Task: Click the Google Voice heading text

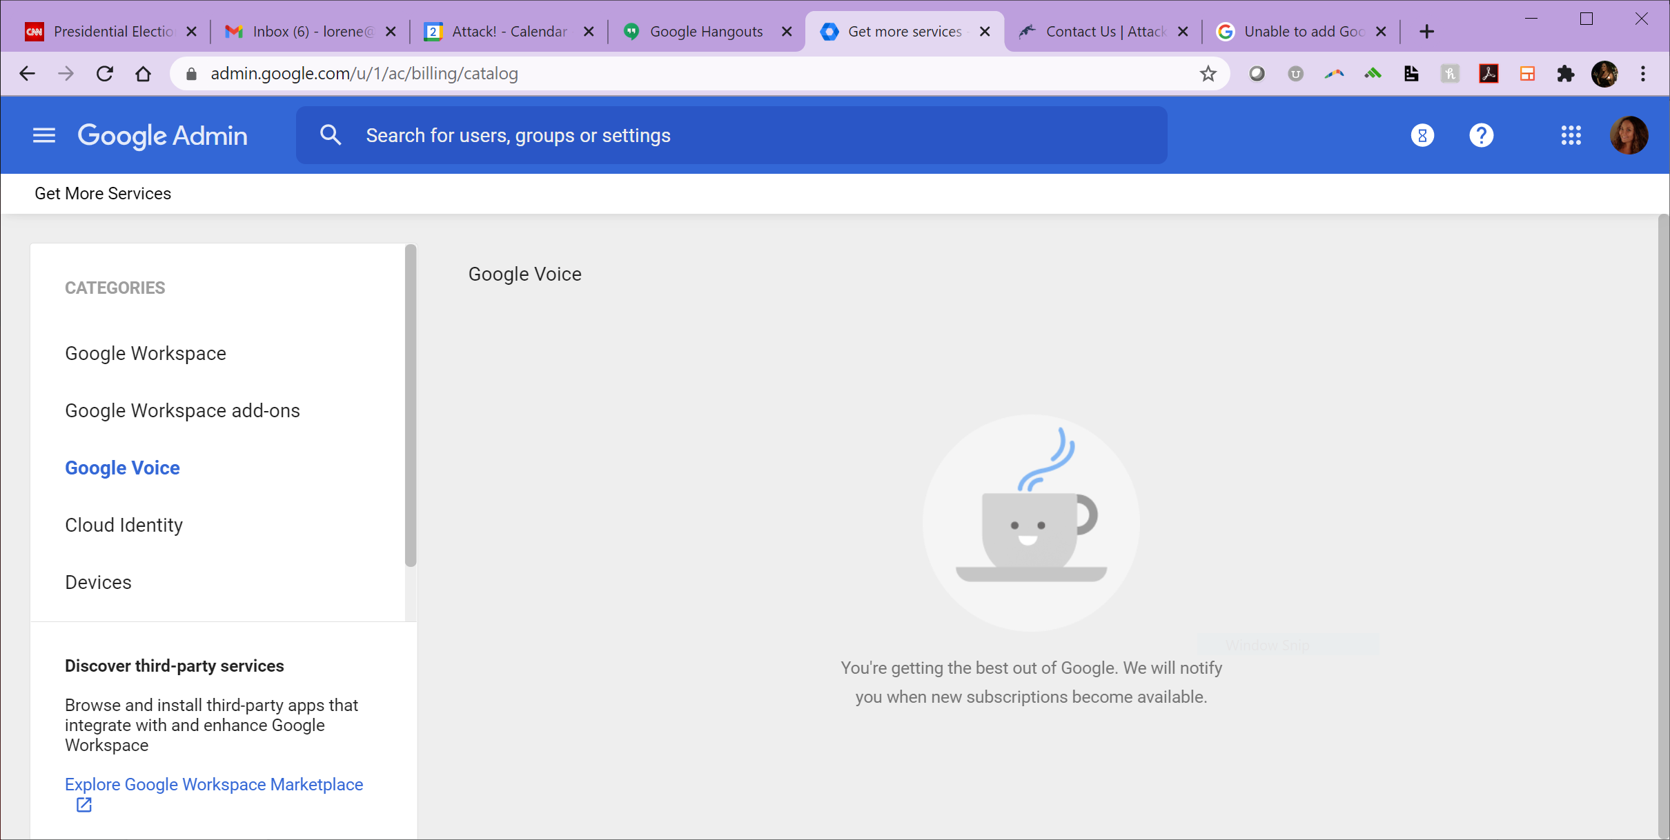Action: pos(525,274)
